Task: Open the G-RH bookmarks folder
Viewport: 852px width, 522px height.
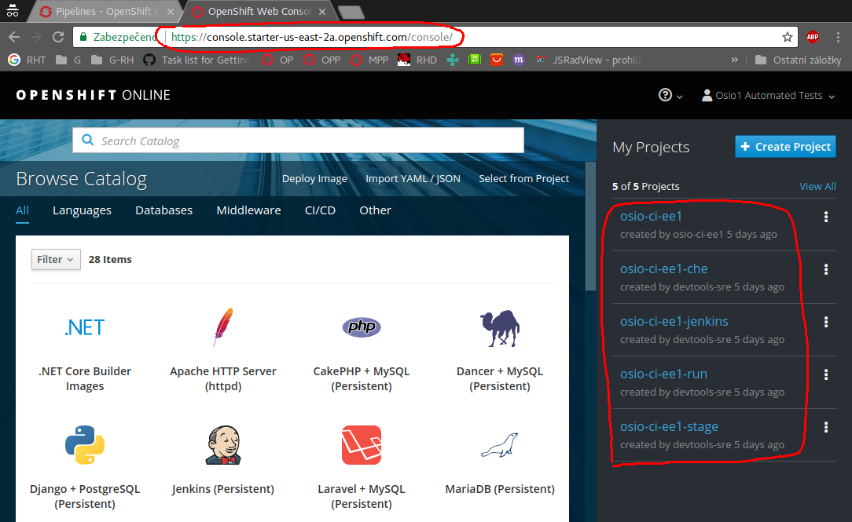Action: click(112, 60)
